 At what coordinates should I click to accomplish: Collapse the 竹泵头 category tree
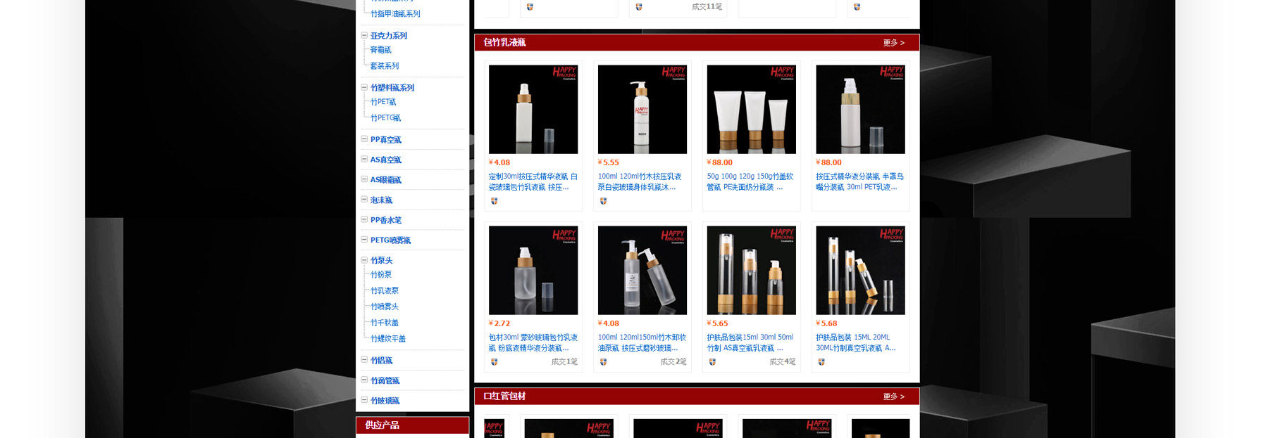tap(364, 260)
